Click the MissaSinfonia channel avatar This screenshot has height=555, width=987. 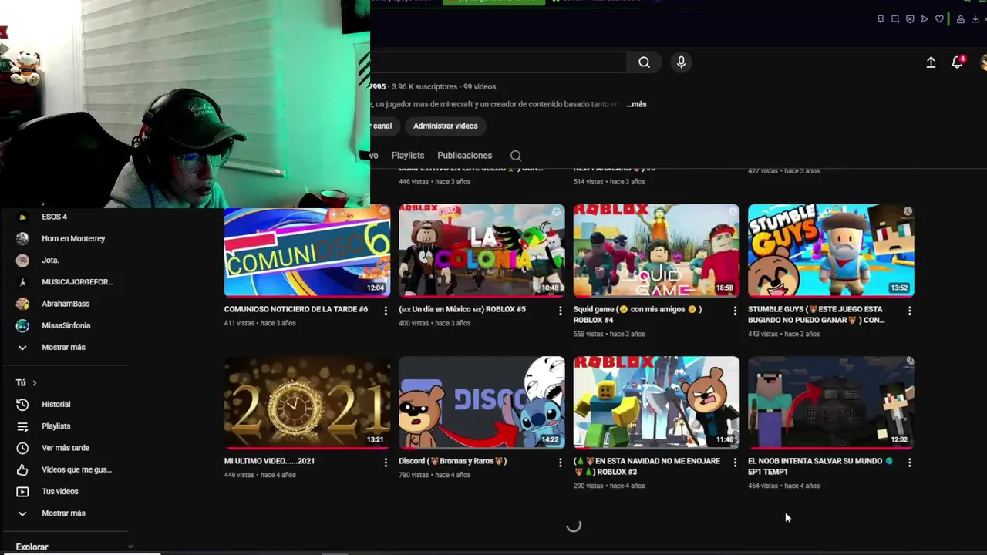(22, 325)
